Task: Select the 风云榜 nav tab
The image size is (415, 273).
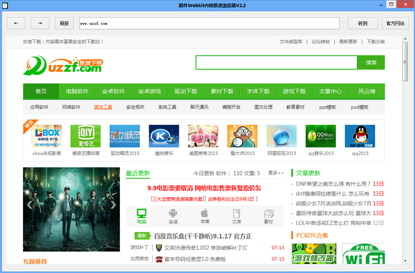Action: click(x=367, y=91)
